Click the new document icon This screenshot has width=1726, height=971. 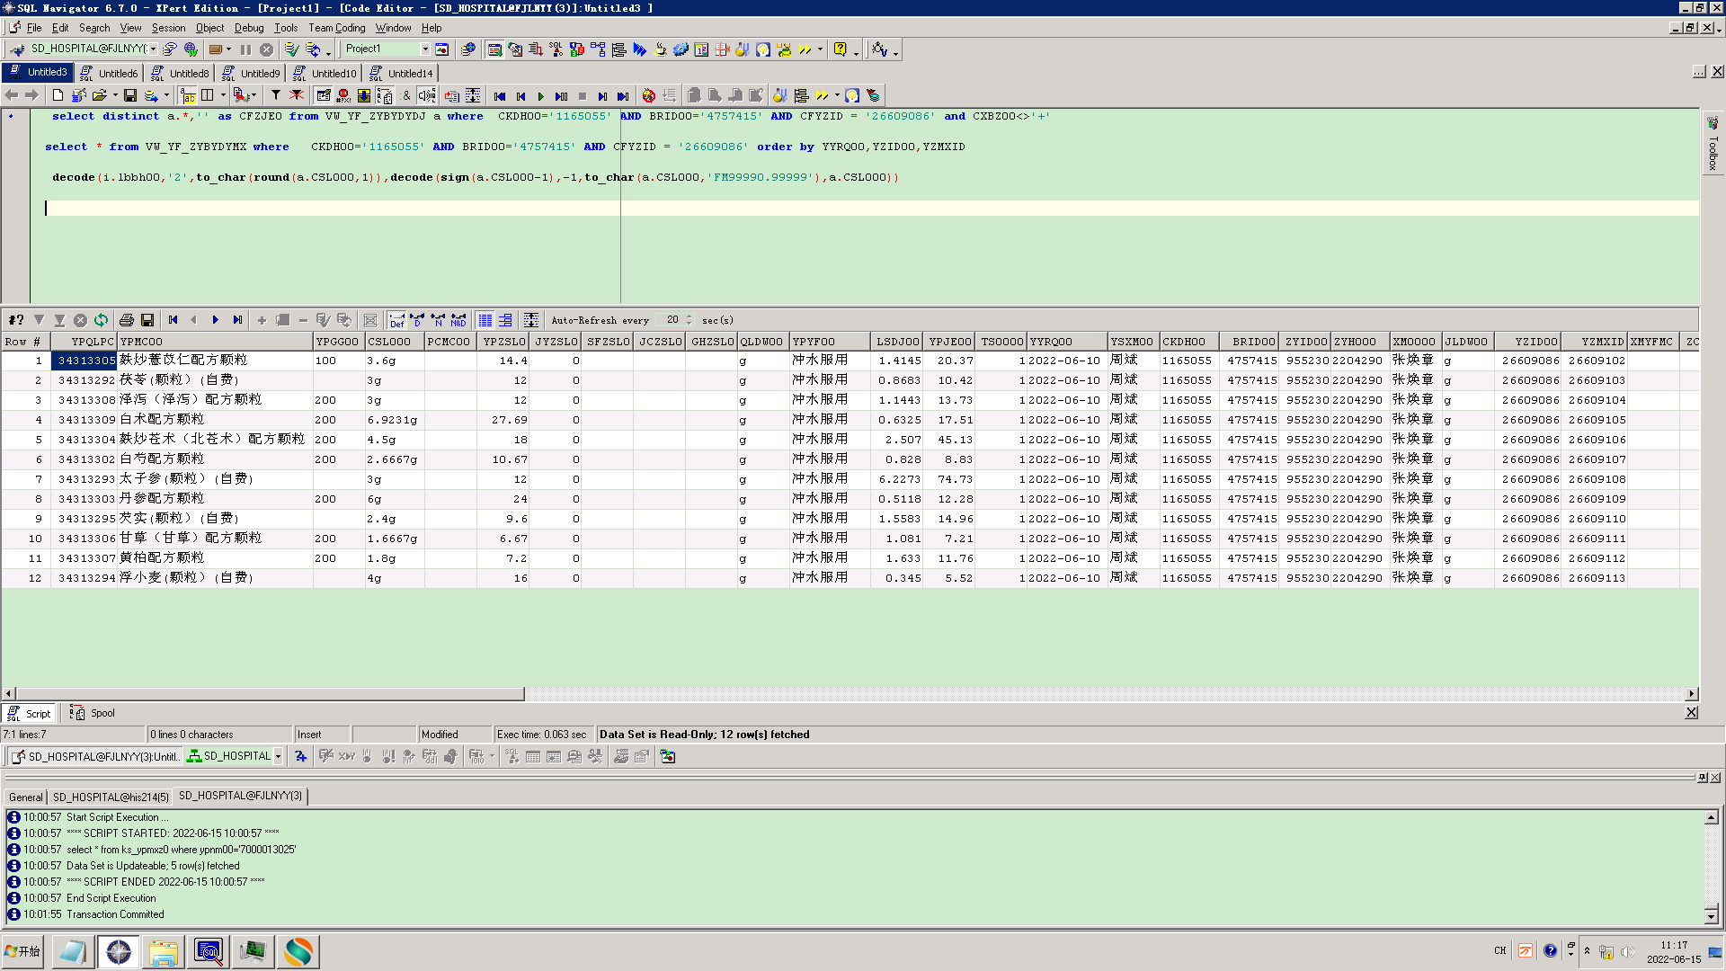click(x=58, y=95)
